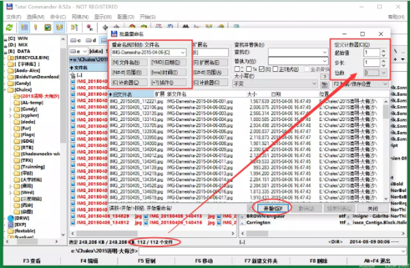The image size is (410, 268).
Task: Click the [$RECYCLE.BIN] folder icon
Action: pos(11,57)
